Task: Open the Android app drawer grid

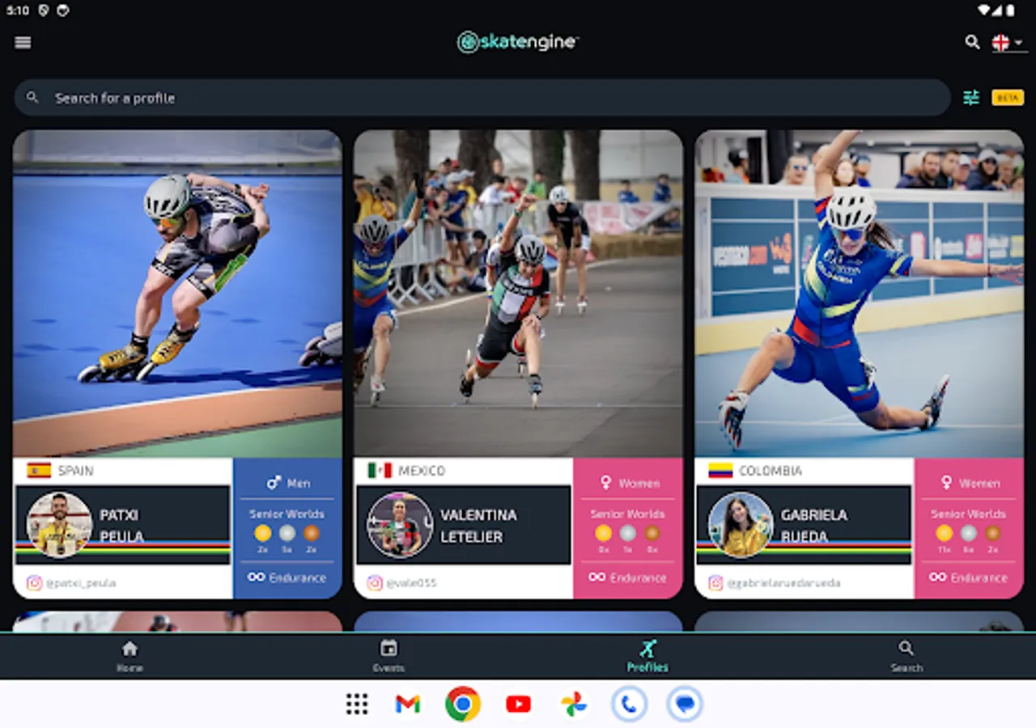Action: tap(357, 704)
